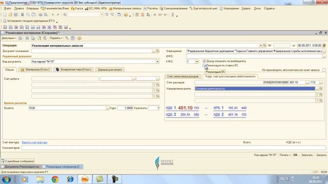The image size is (328, 184).
Task: Click the Курс value field 1,0000
Action: tap(125, 108)
